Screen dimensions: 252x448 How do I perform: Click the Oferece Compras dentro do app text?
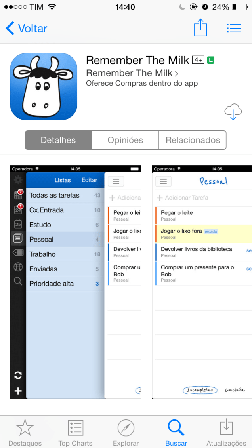[142, 84]
